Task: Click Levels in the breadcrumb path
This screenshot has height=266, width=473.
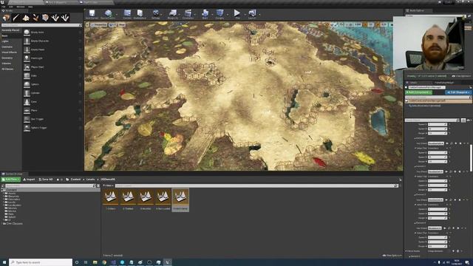Action: pyautogui.click(x=90, y=180)
